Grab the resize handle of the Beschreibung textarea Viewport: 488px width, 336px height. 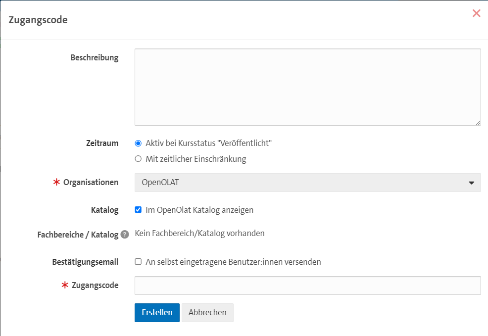coord(478,122)
